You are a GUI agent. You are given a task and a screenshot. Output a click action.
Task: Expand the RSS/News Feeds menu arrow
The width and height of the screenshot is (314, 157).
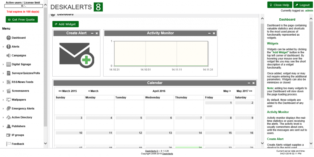(3, 82)
